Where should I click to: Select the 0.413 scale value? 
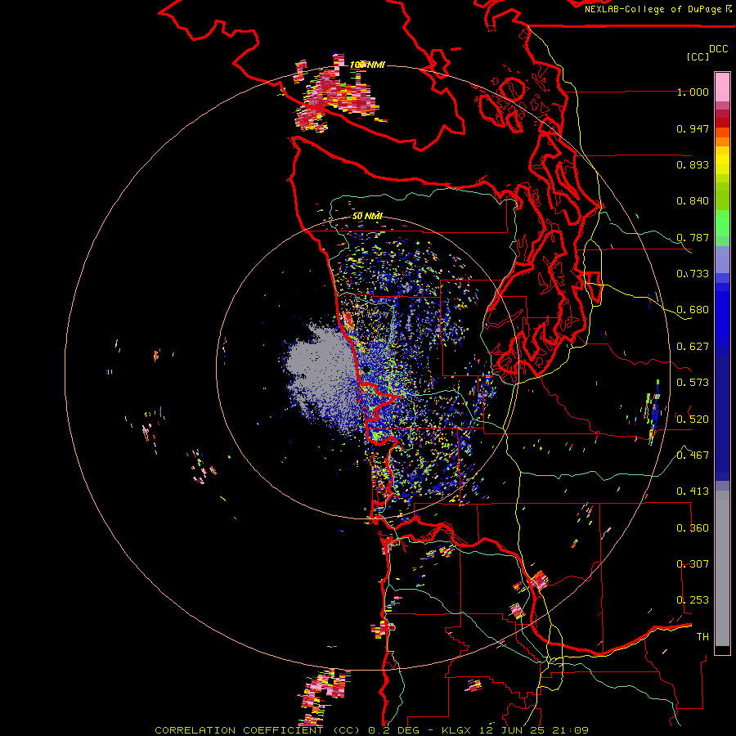click(693, 491)
